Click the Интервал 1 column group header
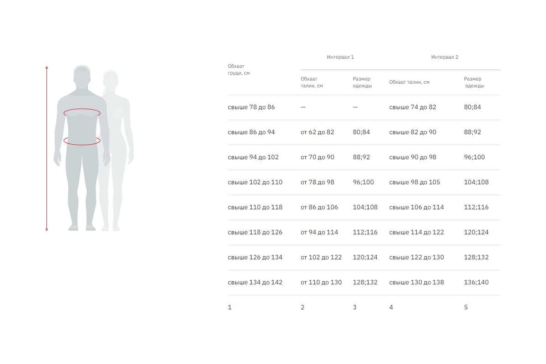Screen dimensions: 546x364 340,57
